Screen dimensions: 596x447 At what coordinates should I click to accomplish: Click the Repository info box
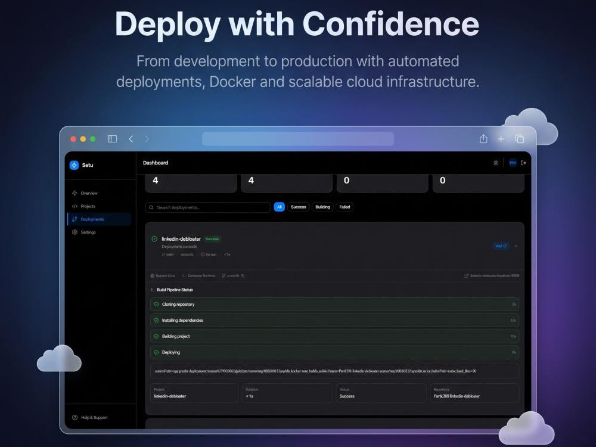click(x=474, y=393)
